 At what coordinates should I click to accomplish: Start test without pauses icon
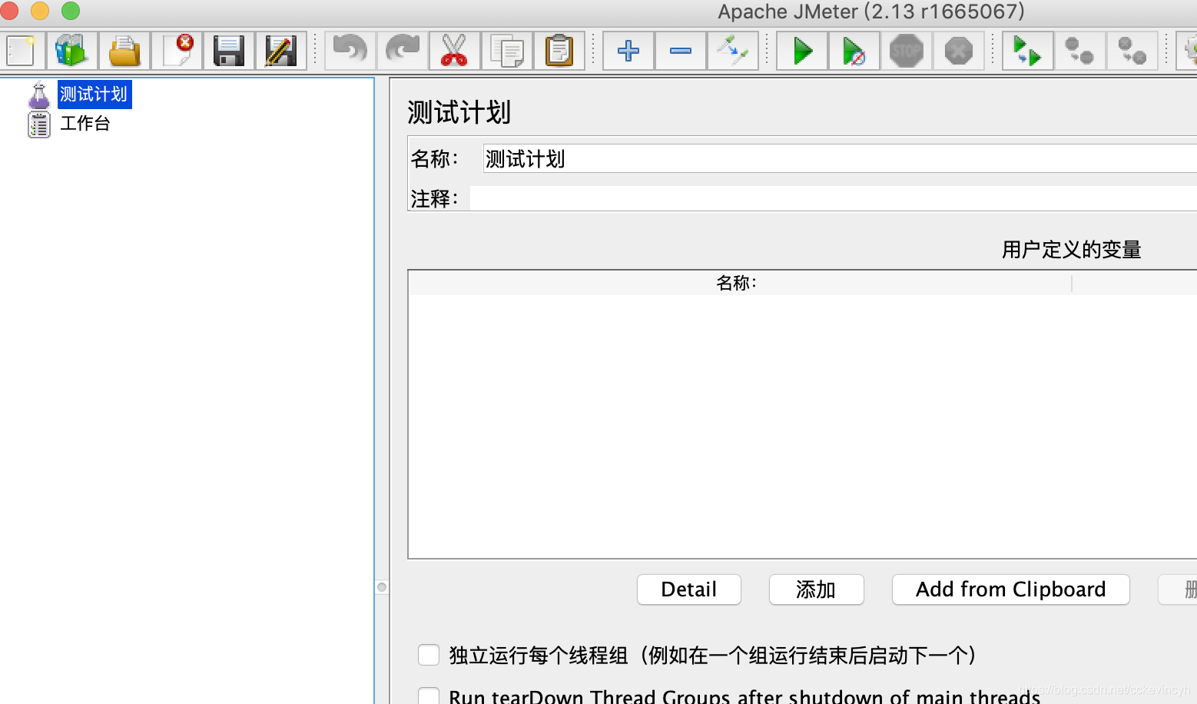[854, 51]
